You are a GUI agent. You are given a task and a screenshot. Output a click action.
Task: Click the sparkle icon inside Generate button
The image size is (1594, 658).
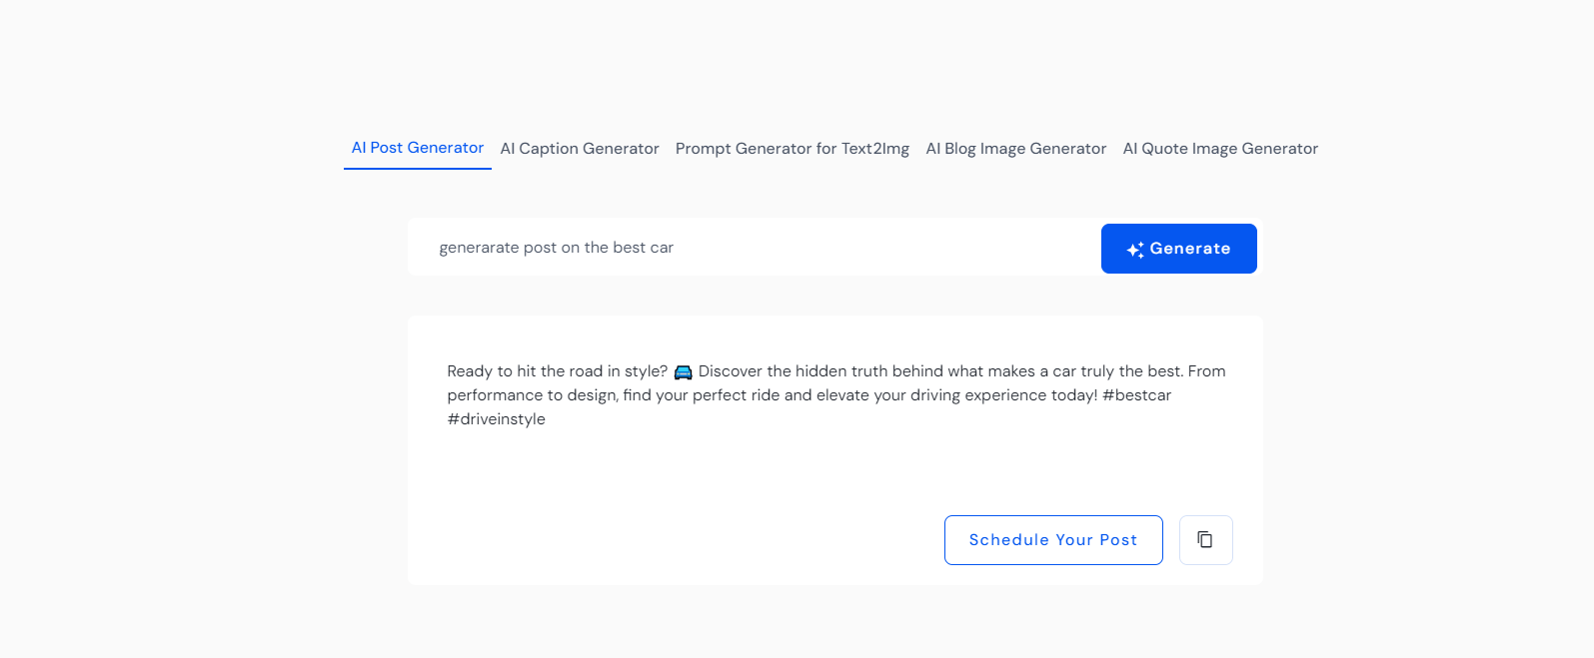point(1133,249)
